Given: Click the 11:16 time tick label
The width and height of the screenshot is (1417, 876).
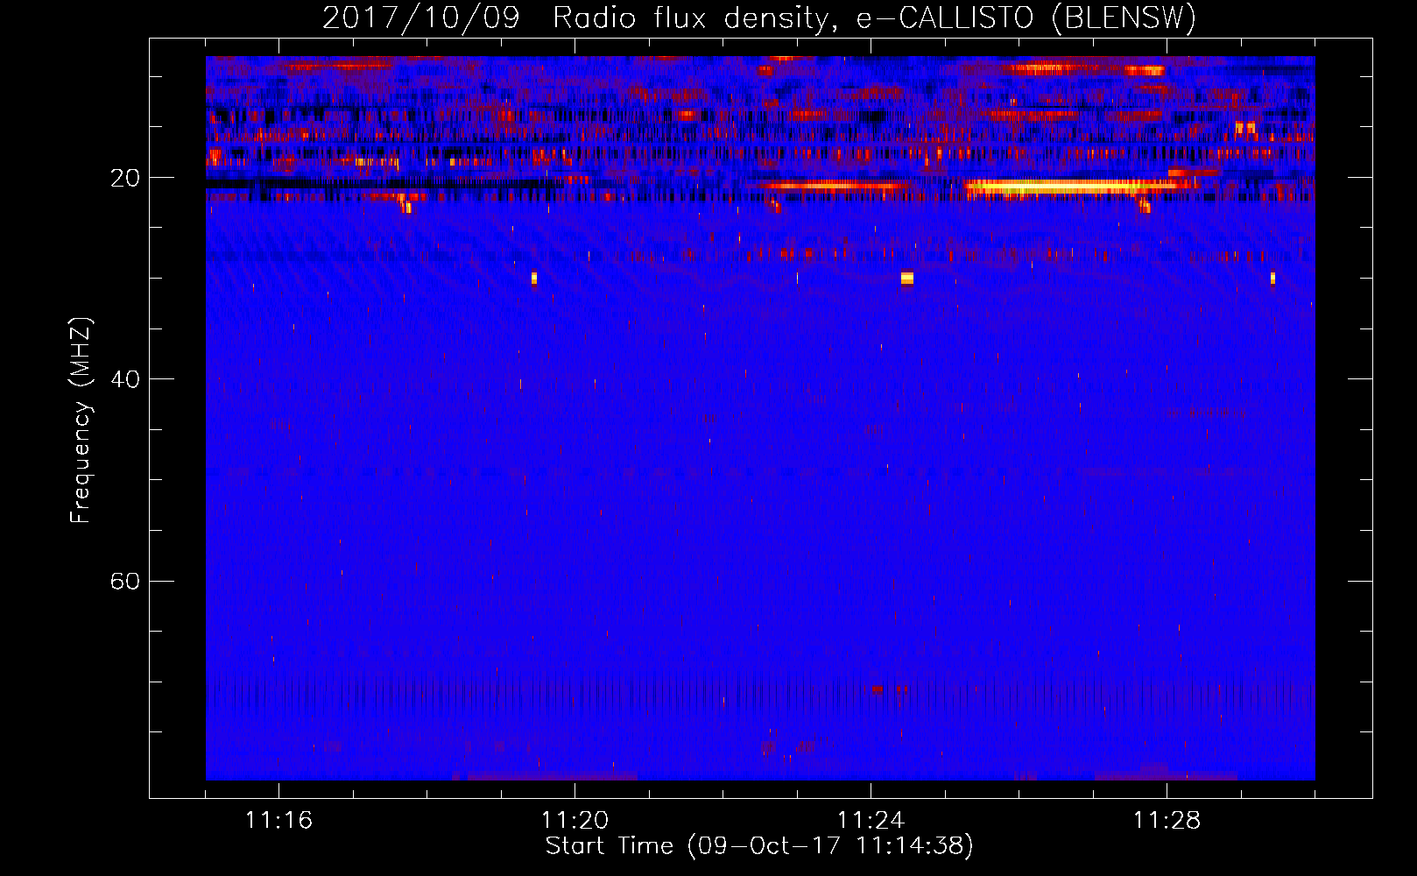Looking at the screenshot, I should 278,820.
